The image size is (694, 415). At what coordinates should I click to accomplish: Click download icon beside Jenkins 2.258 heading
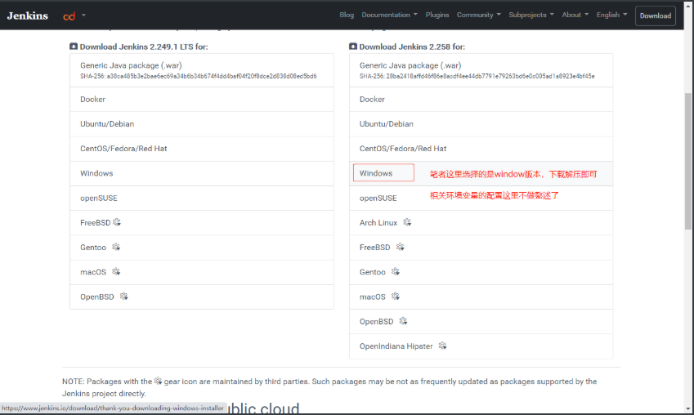353,47
